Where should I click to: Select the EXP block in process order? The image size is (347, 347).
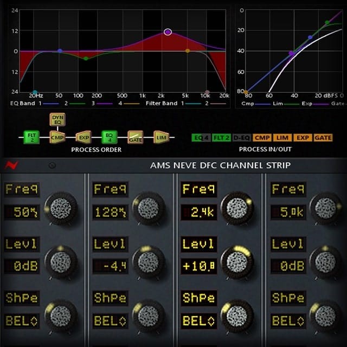[x=83, y=137]
